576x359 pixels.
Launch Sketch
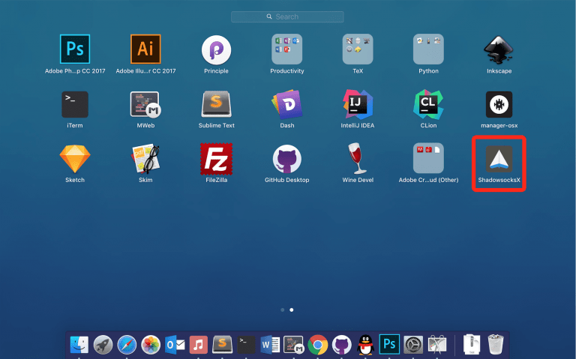coord(75,159)
